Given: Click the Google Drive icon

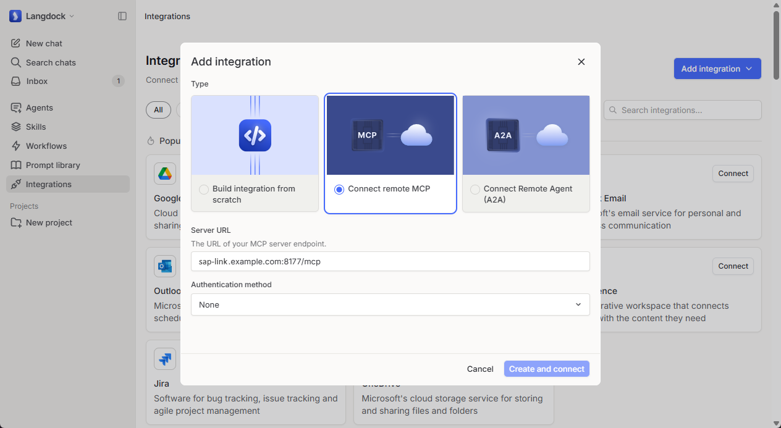Looking at the screenshot, I should point(164,174).
